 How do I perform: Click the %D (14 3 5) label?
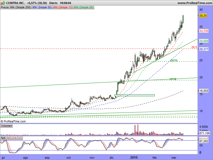point(14,138)
